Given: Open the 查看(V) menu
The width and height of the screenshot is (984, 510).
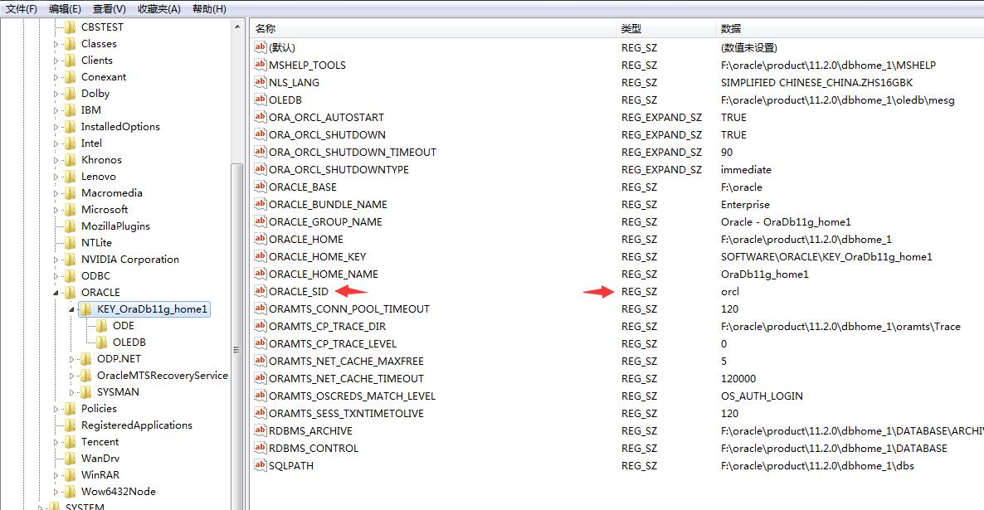Looking at the screenshot, I should (110, 9).
